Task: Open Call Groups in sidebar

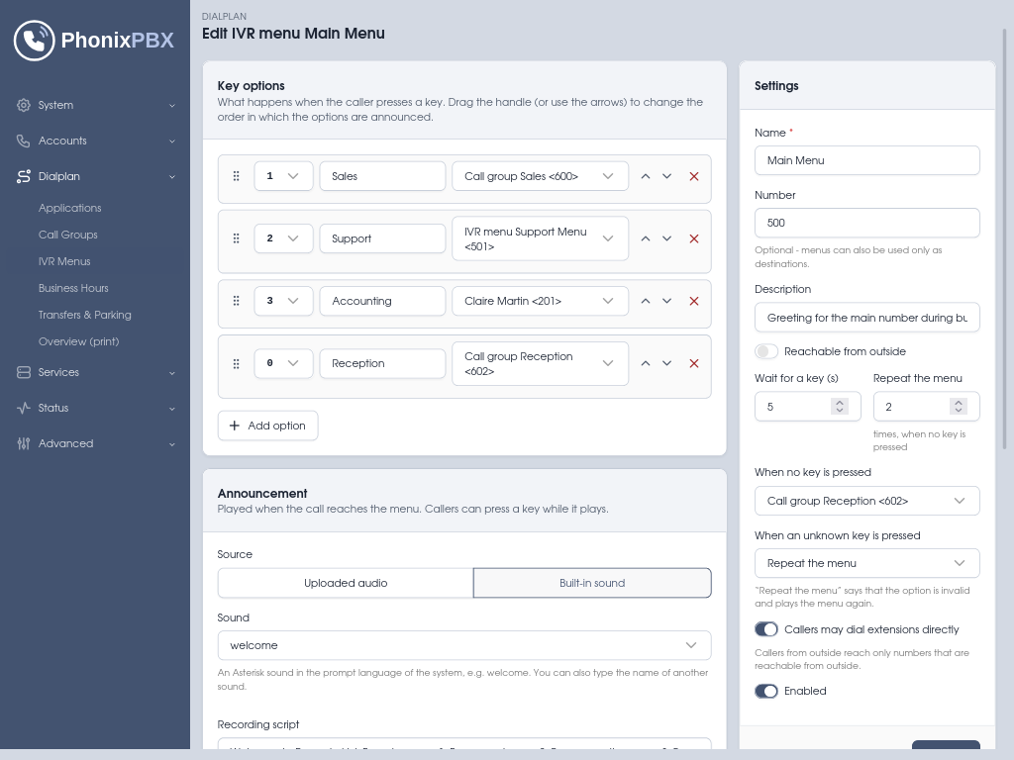Action: click(x=68, y=235)
